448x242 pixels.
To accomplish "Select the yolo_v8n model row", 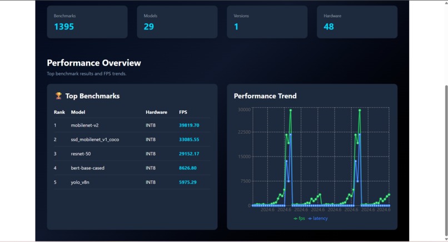I will [x=132, y=183].
